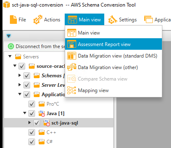Choose Assessment Report view
171x148 pixels.
point(113,44)
